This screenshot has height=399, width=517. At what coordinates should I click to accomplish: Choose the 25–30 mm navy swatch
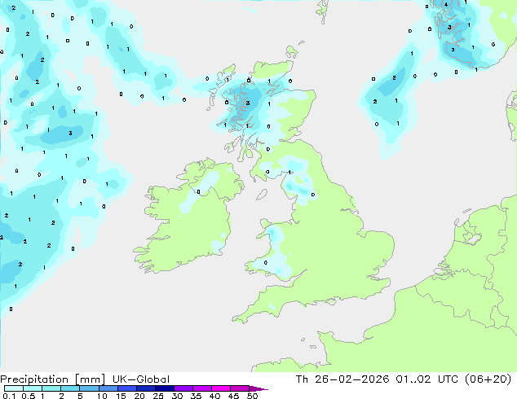click(x=165, y=388)
